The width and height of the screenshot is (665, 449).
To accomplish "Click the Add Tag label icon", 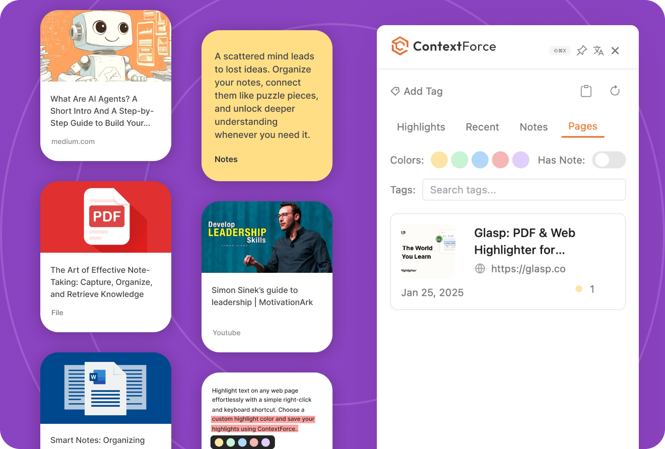I will [395, 92].
